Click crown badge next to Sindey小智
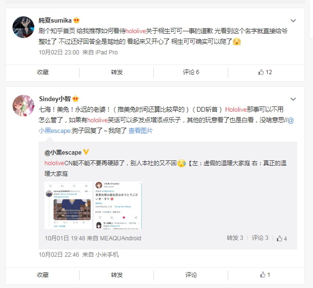 click(75, 99)
